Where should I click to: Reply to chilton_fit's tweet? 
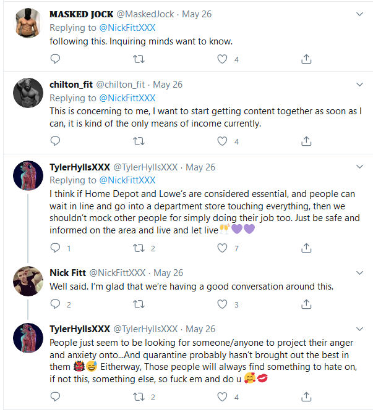click(55, 141)
